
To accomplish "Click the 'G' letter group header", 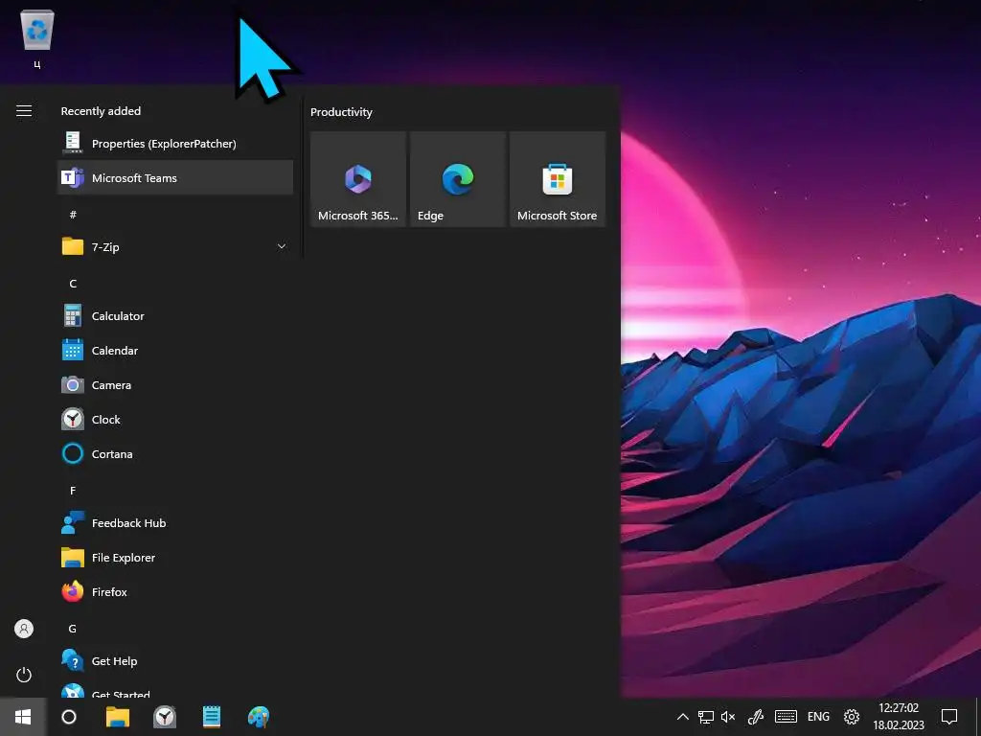I will coord(73,629).
